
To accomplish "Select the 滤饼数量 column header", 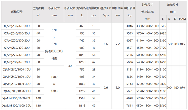I will tap(94, 12).
